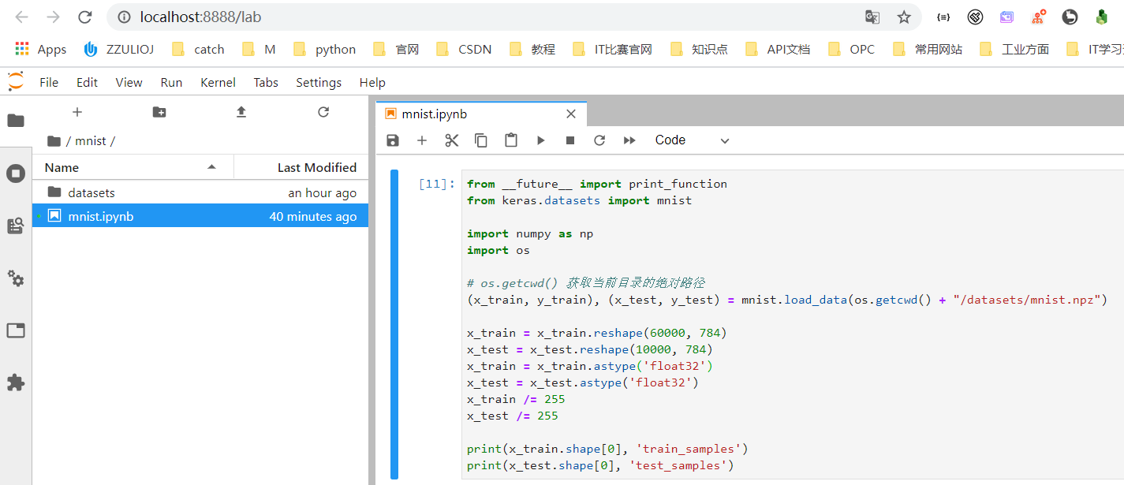Screen dimensions: 1124x485
Task: Click the browser forward arrow
Action: 54,17
